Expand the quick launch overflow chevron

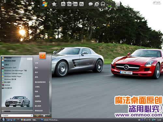(x=18, y=119)
